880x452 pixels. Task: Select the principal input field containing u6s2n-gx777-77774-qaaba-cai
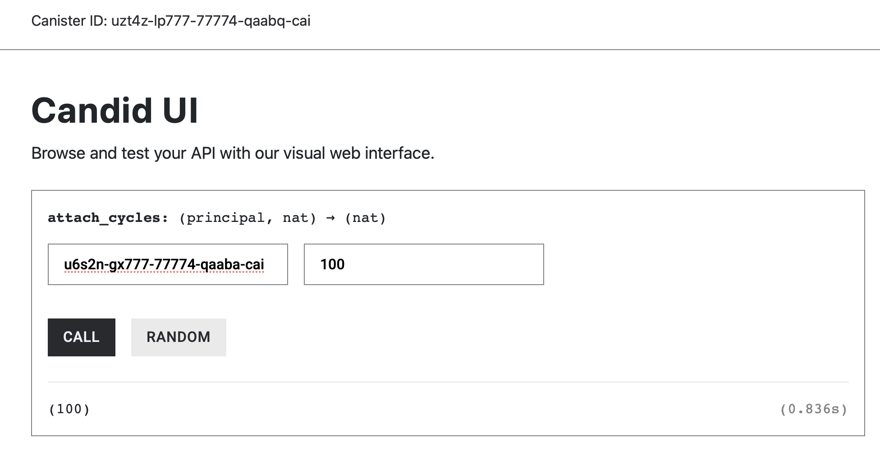click(168, 264)
